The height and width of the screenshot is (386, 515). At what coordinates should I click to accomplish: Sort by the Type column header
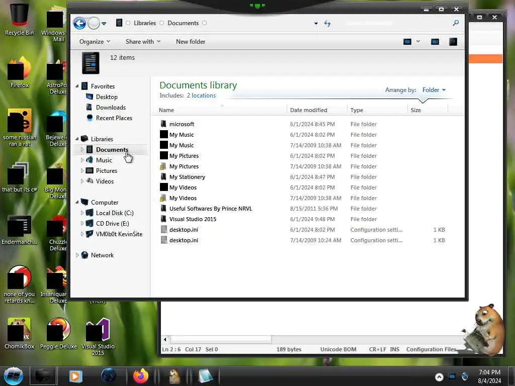pos(377,110)
